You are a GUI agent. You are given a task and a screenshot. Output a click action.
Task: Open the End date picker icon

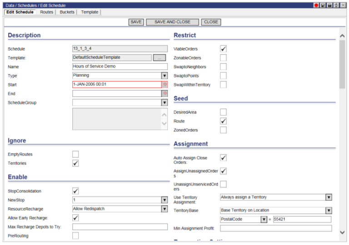click(x=165, y=94)
